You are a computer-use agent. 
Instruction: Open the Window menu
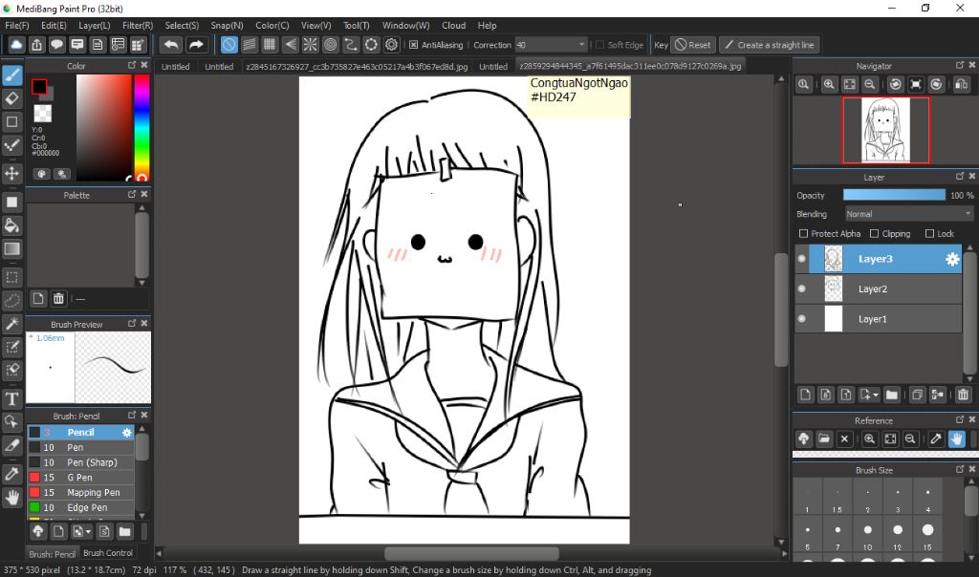tap(405, 26)
